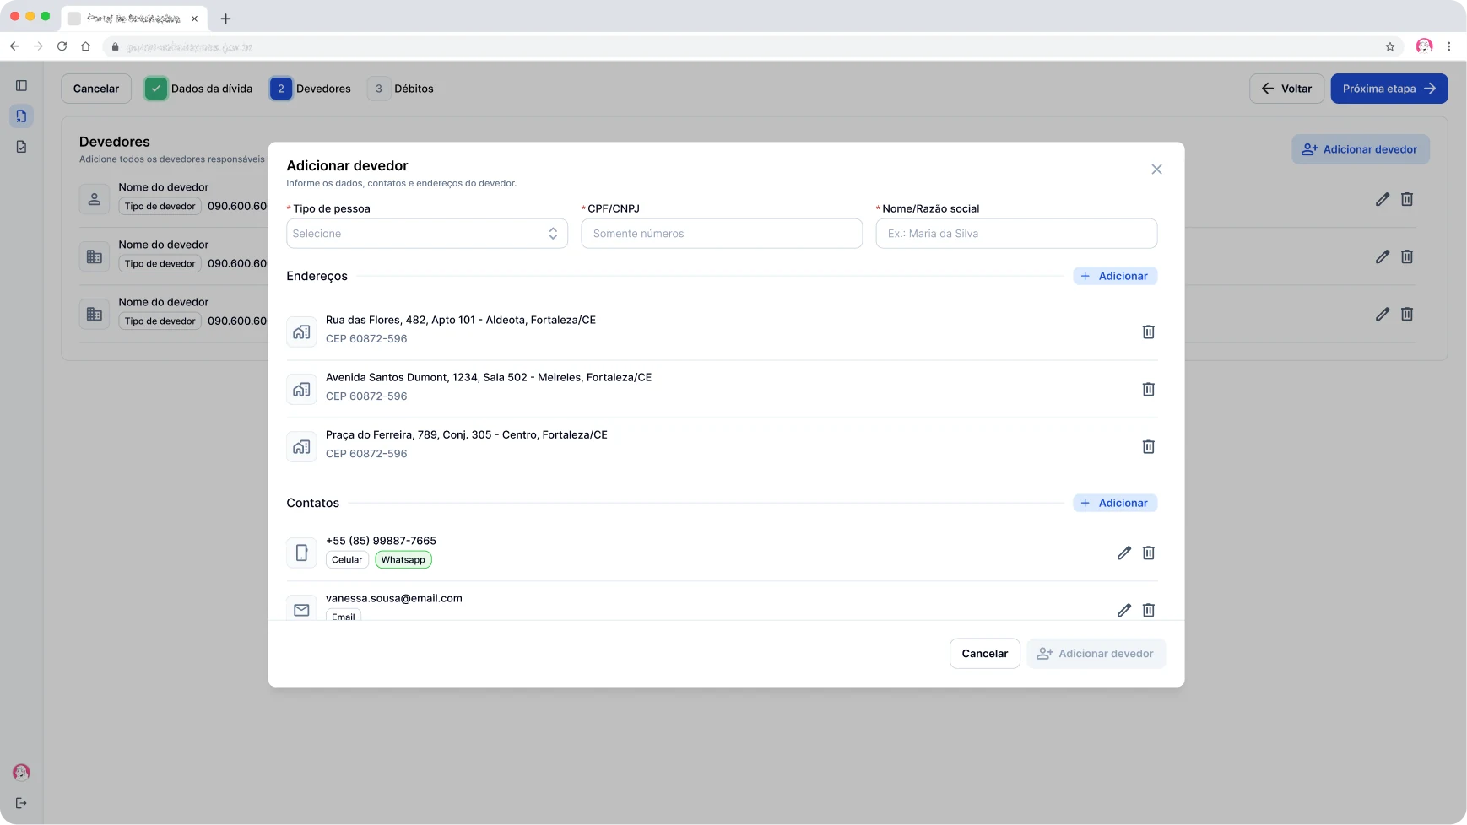Open the browser menu three dots
Viewport: 1467px width, 825px height.
pos(1448,46)
